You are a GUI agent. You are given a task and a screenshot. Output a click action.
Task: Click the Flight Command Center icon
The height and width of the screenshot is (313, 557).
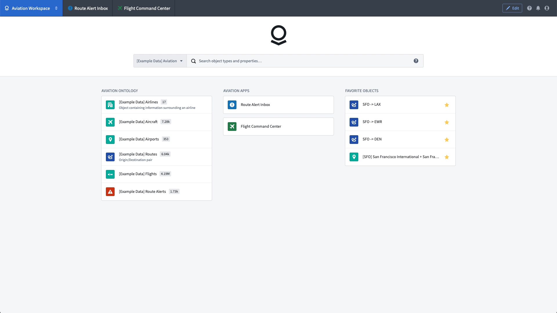point(232,126)
